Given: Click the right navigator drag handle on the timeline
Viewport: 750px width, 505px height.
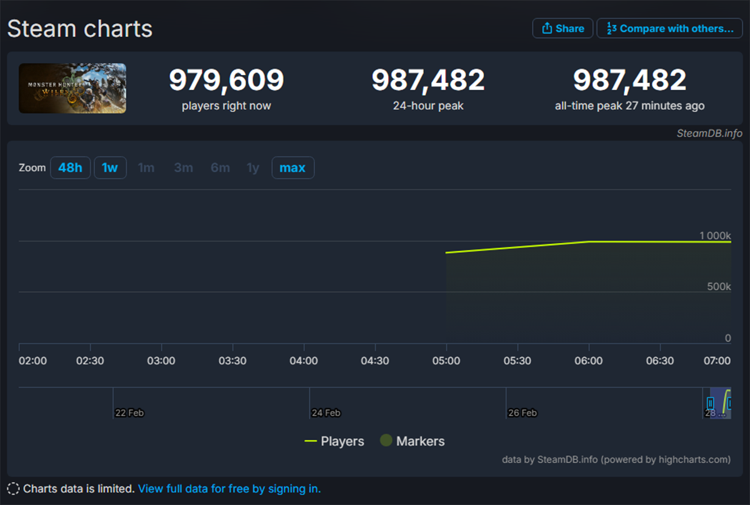Looking at the screenshot, I should point(730,403).
